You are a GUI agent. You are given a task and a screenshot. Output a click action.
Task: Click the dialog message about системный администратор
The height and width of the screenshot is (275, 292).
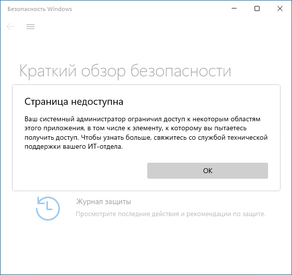(x=146, y=133)
